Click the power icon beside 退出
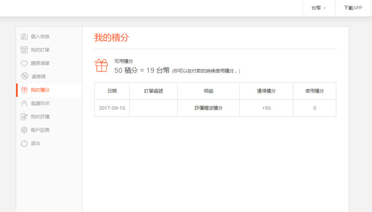372x212 pixels. click(24, 143)
